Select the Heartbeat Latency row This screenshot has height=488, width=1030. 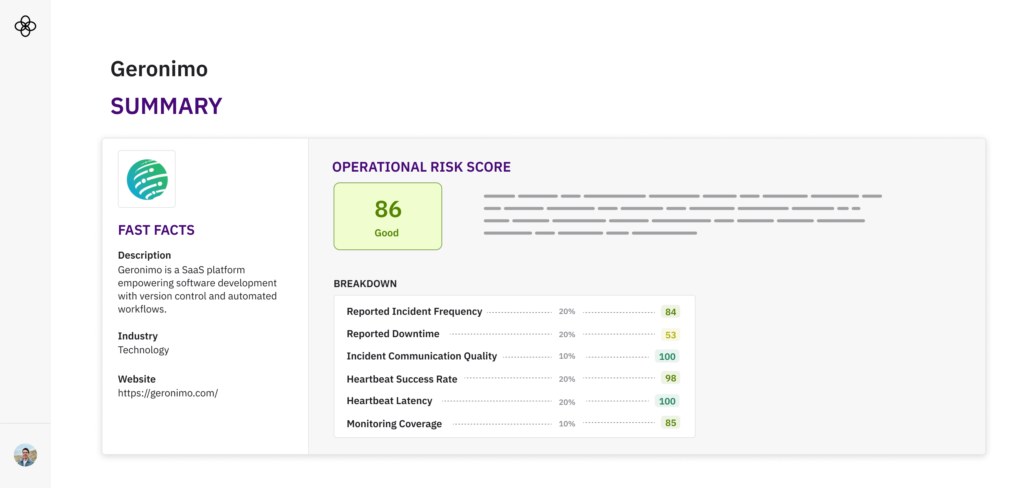coord(389,401)
